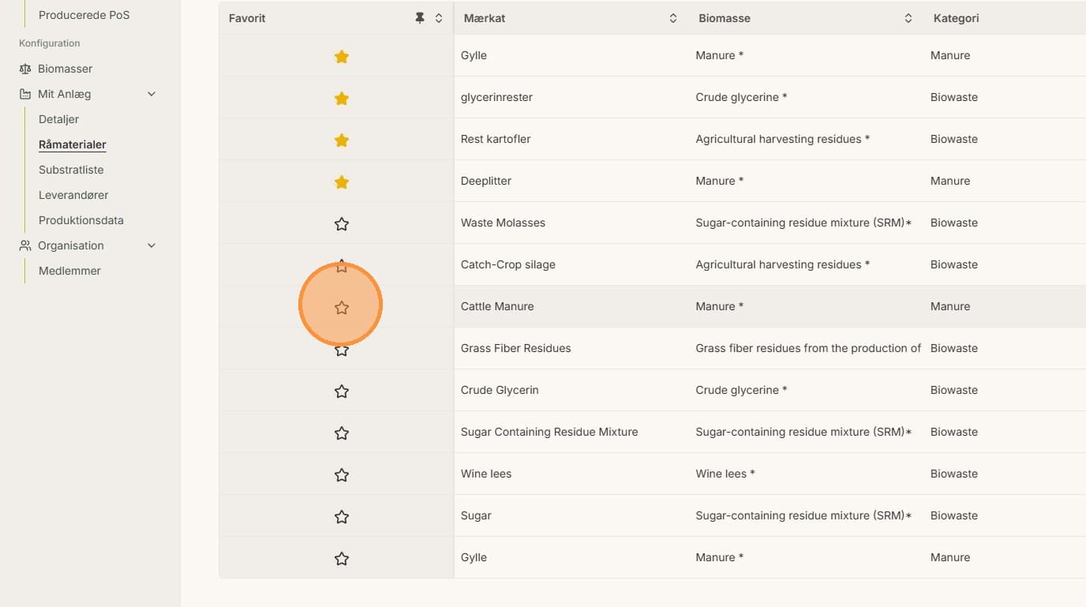Collapse the Mit Anlæg section chevron
This screenshot has width=1086, height=607.
152,94
